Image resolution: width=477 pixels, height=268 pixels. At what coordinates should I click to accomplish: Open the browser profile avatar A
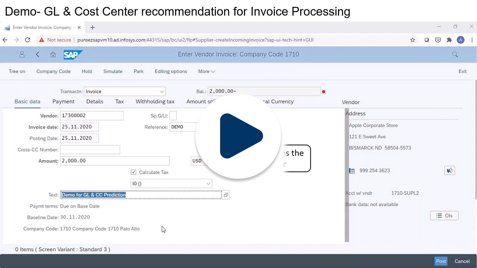click(461, 40)
